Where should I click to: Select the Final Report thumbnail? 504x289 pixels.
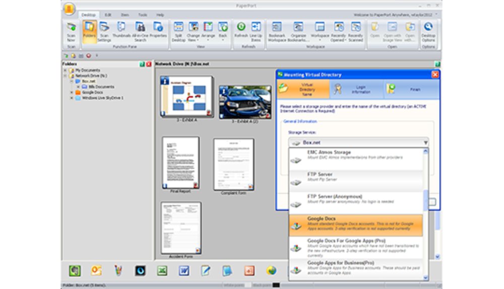(x=180, y=163)
